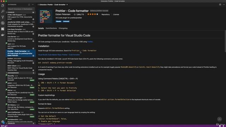
Task: Click 'ext install esbenp.prettier-vscode' command text
Action: click(x=55, y=63)
